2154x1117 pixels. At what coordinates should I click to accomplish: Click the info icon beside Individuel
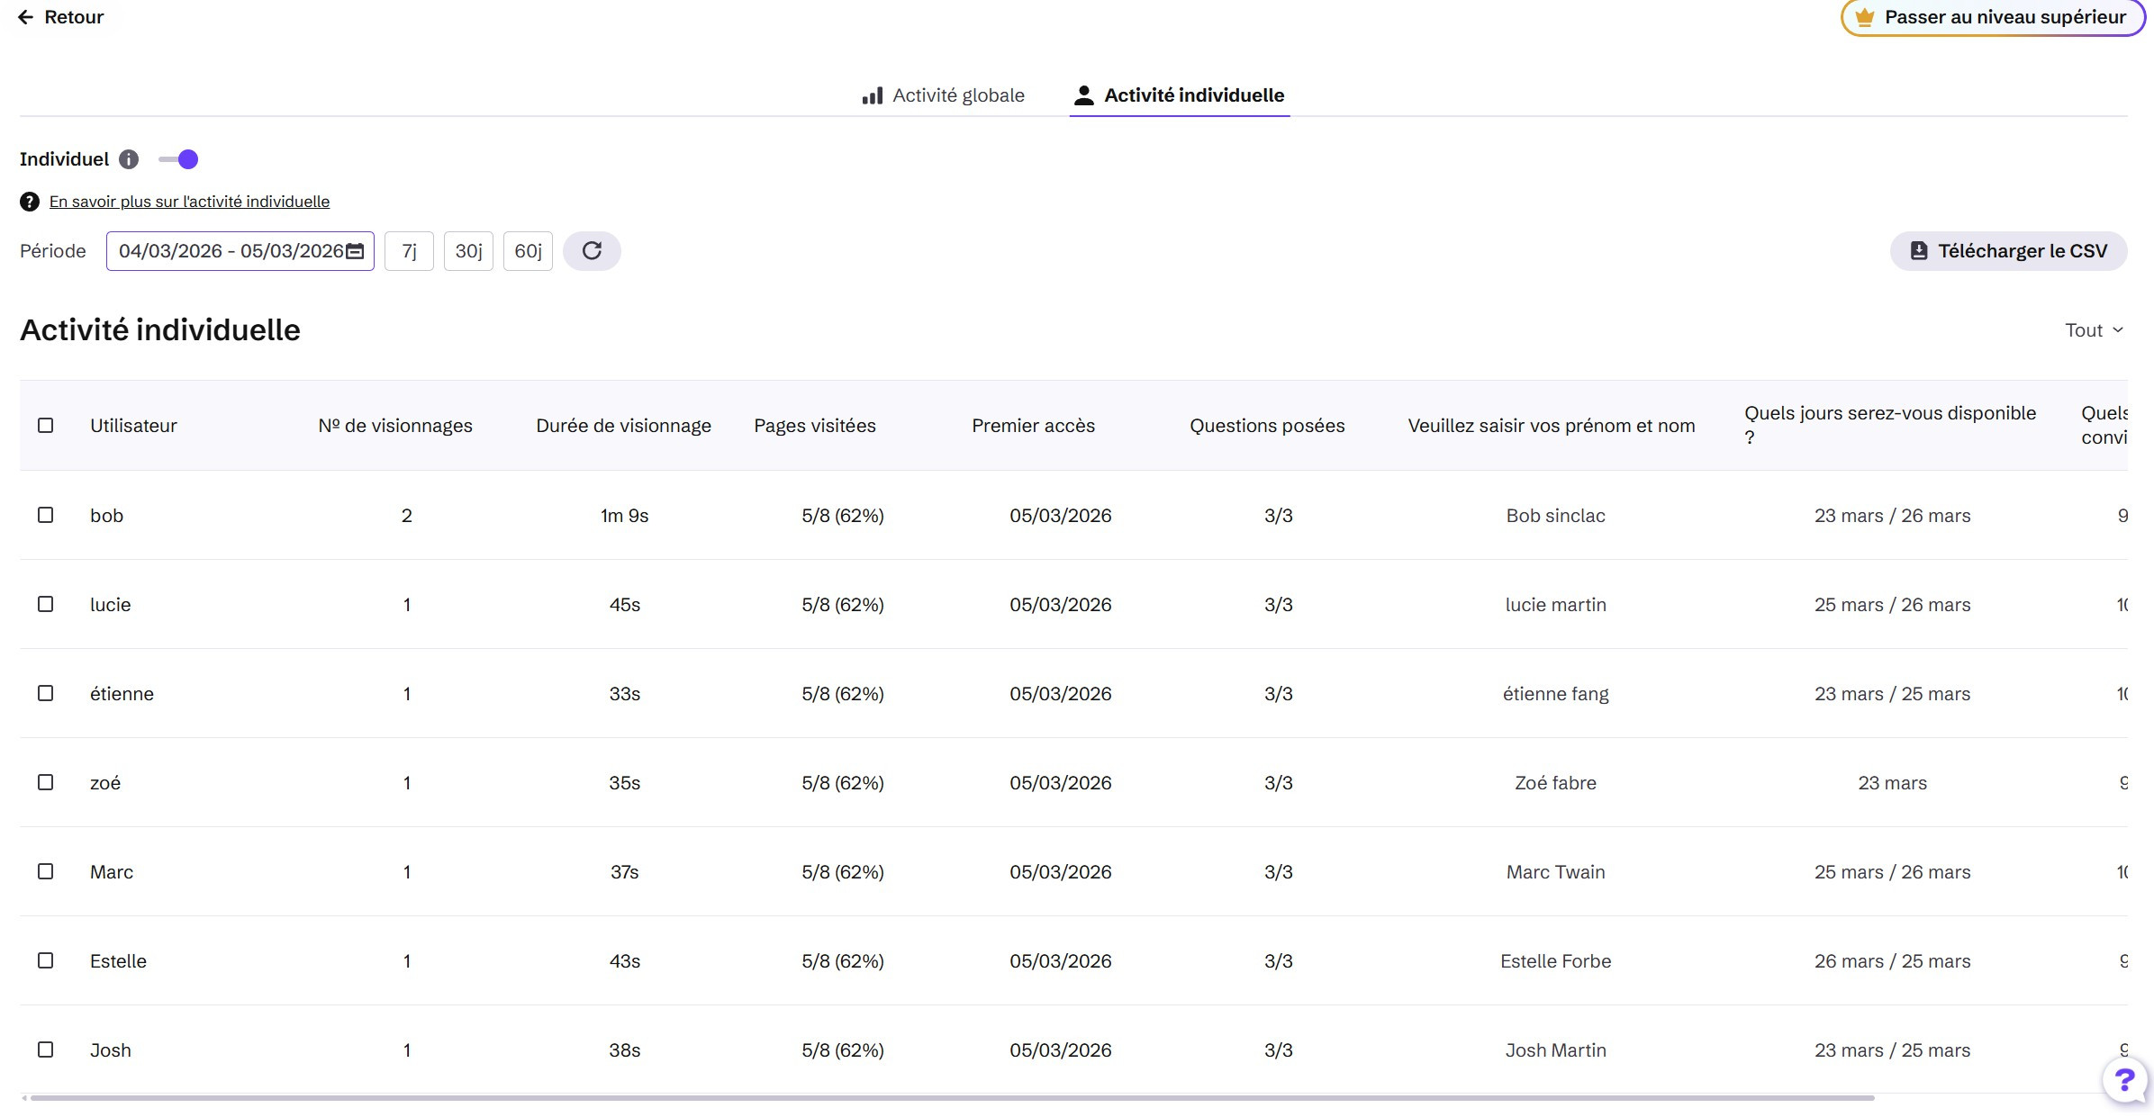point(129,159)
